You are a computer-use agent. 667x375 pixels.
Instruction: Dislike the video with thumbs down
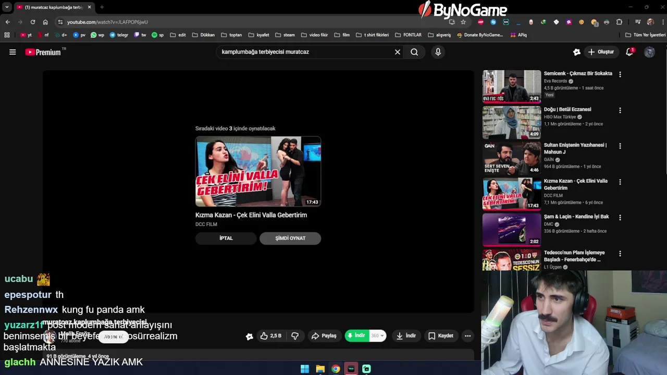click(x=295, y=336)
